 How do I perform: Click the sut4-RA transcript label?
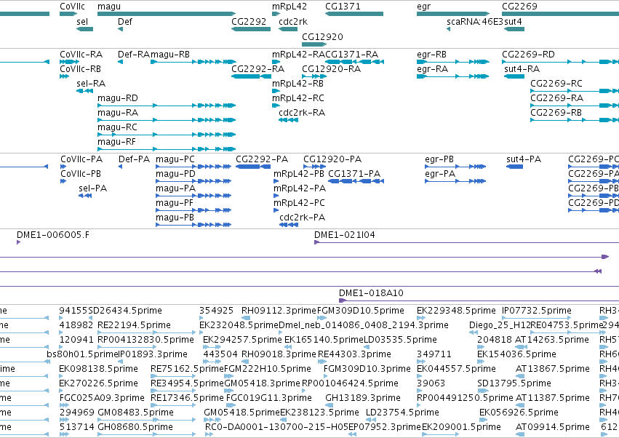point(522,69)
